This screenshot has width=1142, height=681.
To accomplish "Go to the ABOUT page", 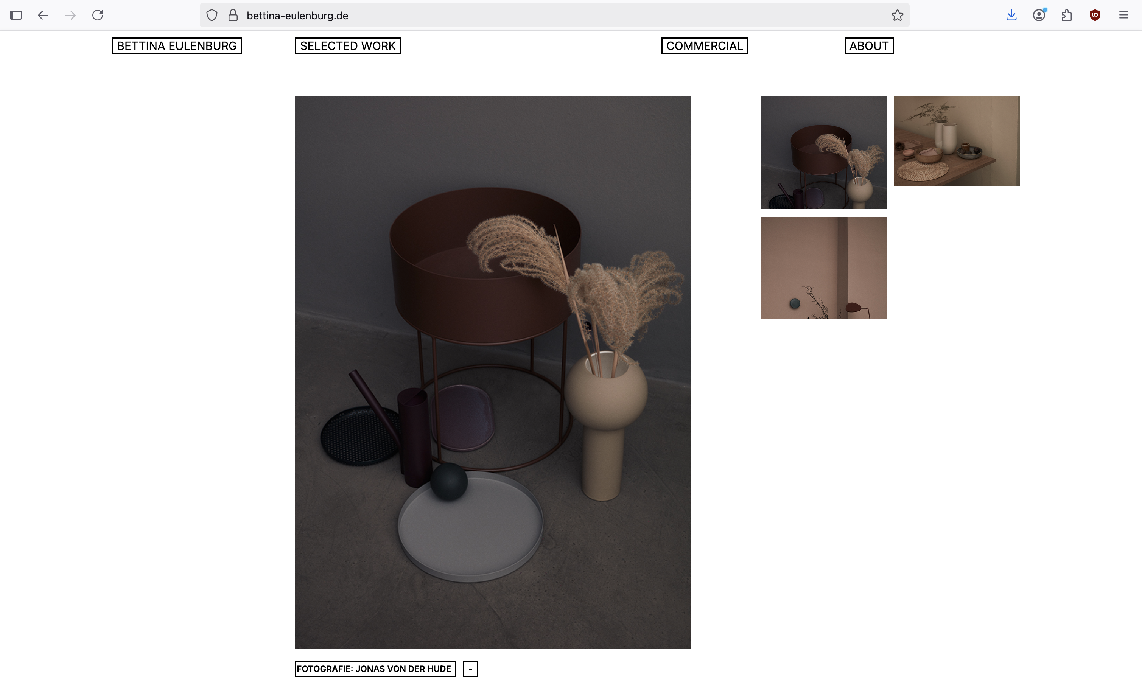I will 868,46.
